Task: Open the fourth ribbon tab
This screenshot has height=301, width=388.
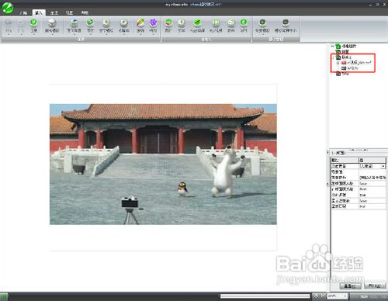Action: point(69,12)
